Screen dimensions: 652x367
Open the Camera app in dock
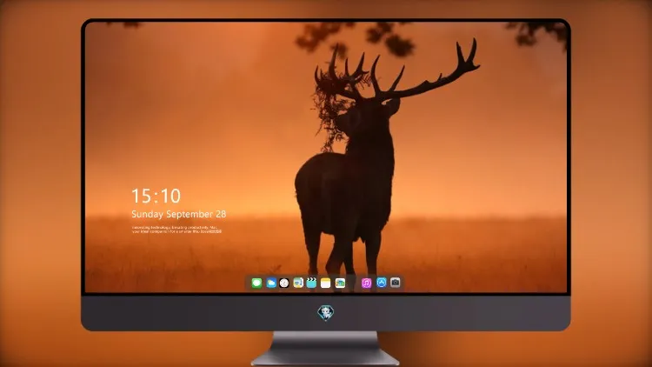coord(396,283)
